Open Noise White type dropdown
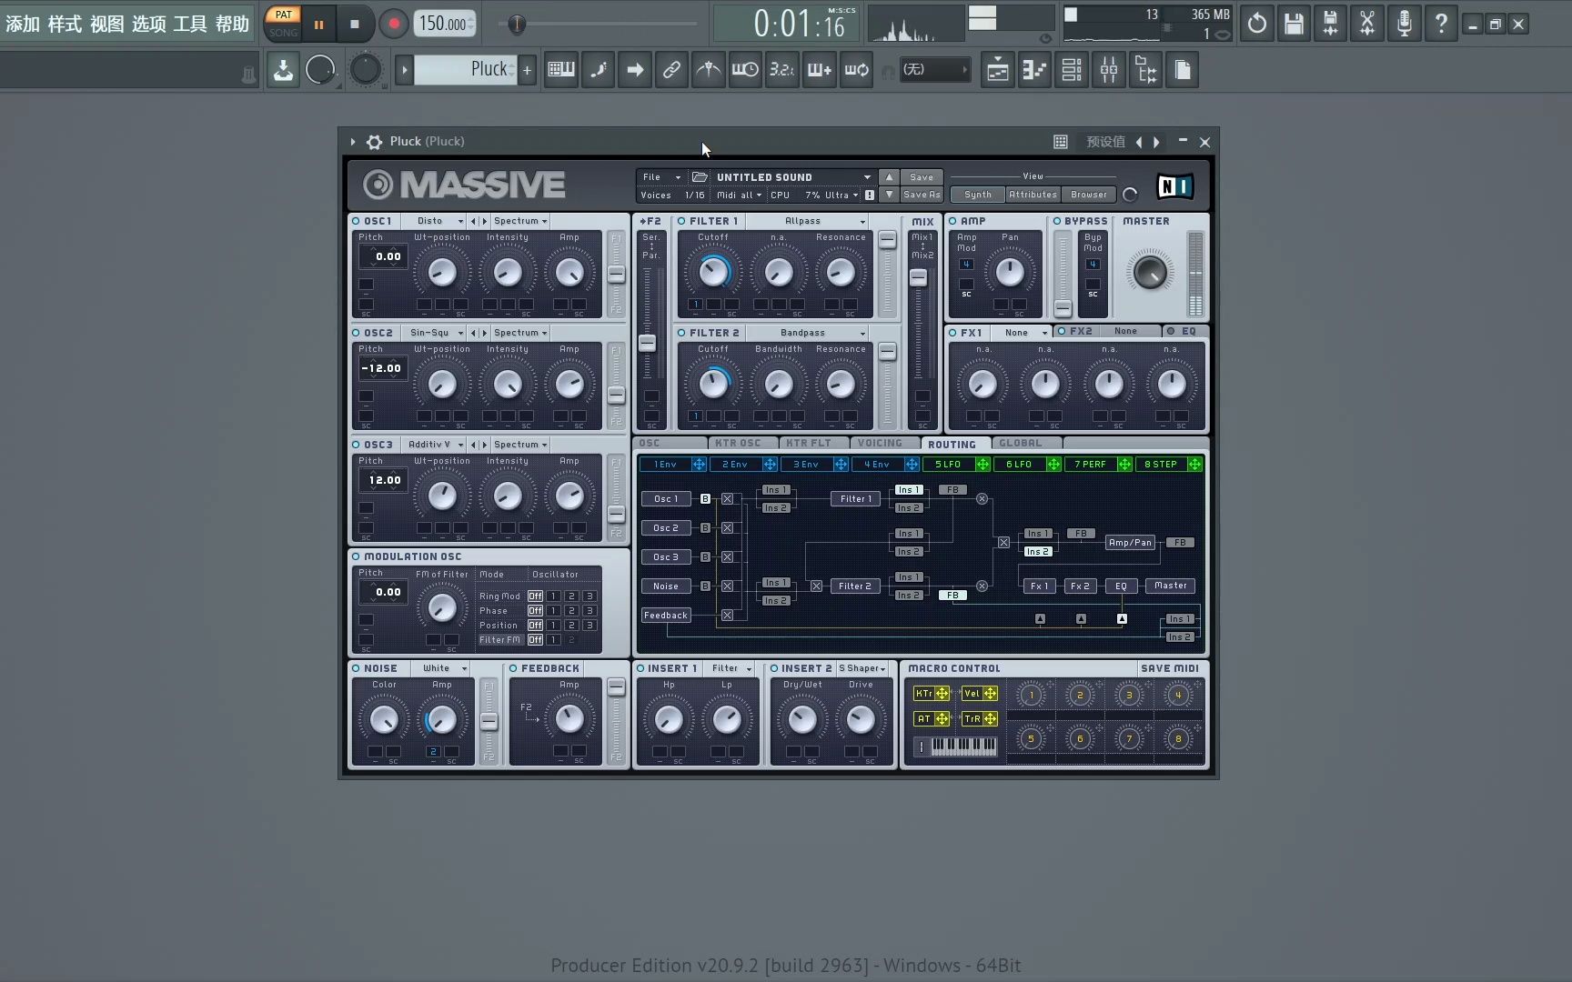 (x=443, y=668)
